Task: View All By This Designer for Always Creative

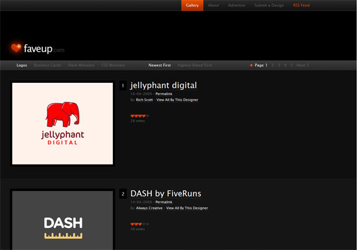Action: (x=187, y=208)
